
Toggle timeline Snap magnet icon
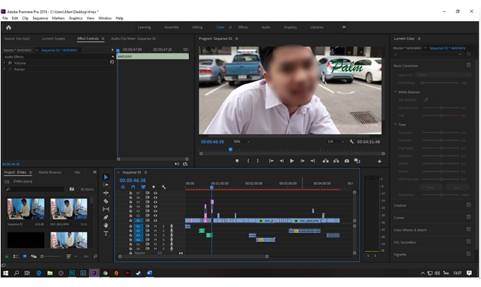pyautogui.click(x=133, y=187)
